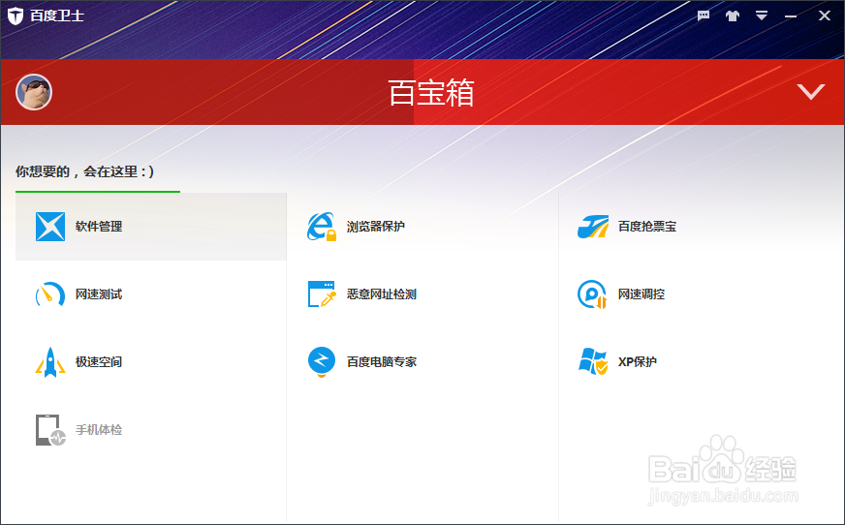Click the 百宝箱 header title
This screenshot has height=525, width=845.
coord(431,93)
